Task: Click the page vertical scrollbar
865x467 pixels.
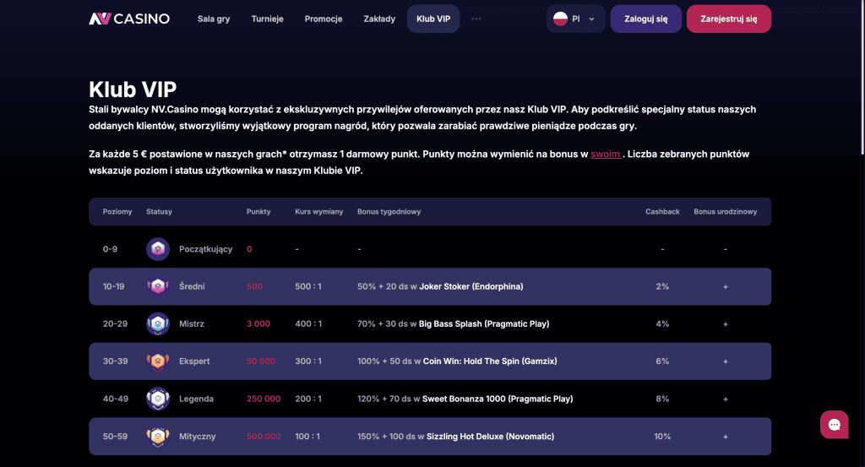Action: pos(861,77)
